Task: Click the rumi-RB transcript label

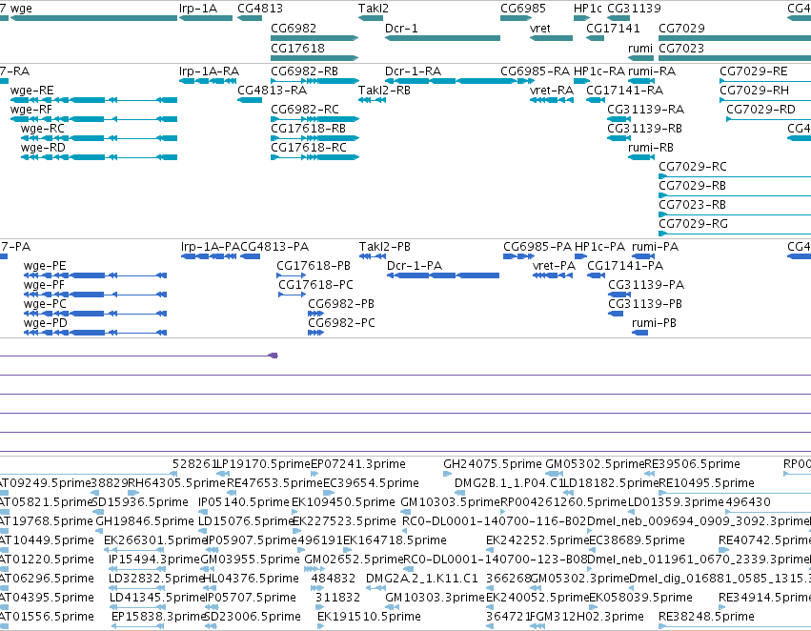Action: 651,148
